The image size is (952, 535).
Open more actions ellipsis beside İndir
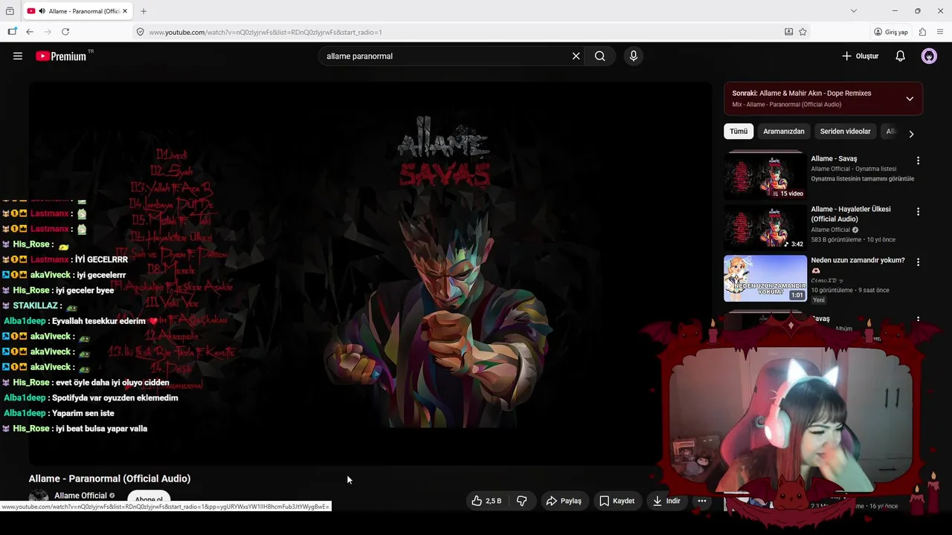pos(701,501)
